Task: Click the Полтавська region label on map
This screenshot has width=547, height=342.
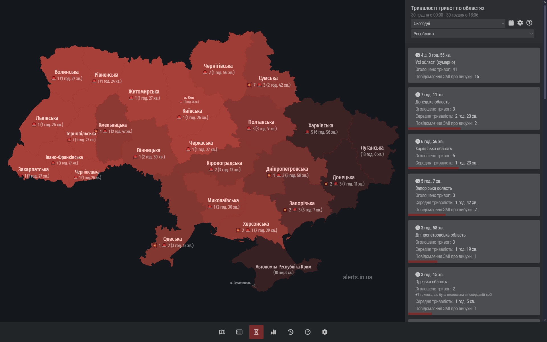Action: pyautogui.click(x=261, y=122)
